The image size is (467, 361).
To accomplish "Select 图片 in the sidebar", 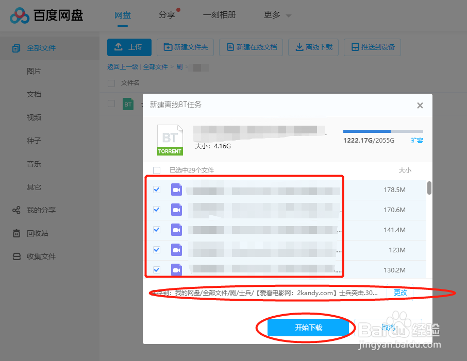I will click(x=34, y=71).
